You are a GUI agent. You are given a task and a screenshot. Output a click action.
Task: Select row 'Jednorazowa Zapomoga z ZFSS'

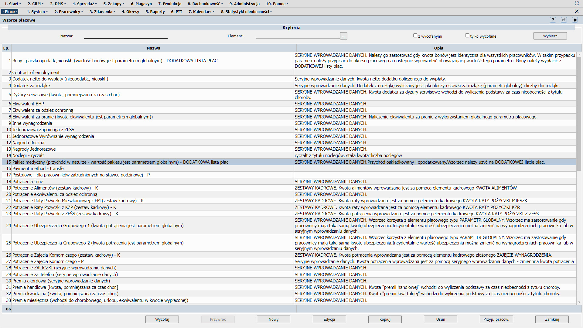(289, 130)
